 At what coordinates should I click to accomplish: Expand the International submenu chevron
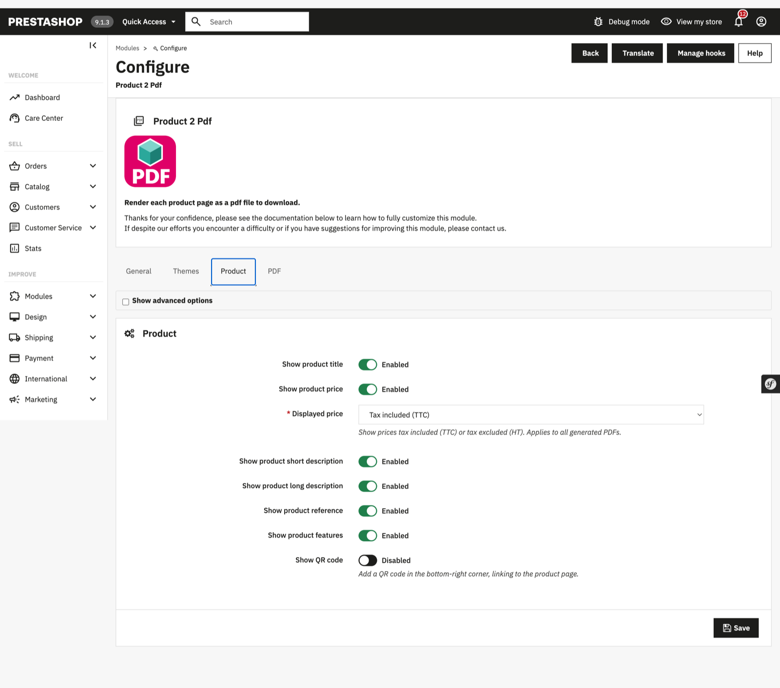point(93,379)
